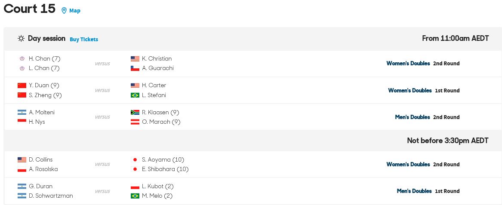Click the Austria flag beside O. Marach
The image size is (502, 205).
(135, 122)
